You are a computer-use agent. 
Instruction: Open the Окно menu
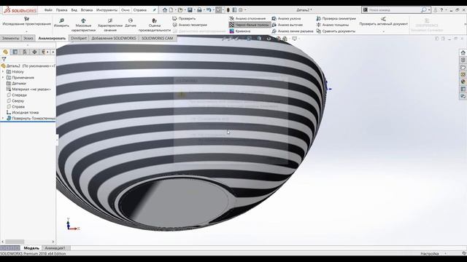[126, 9]
